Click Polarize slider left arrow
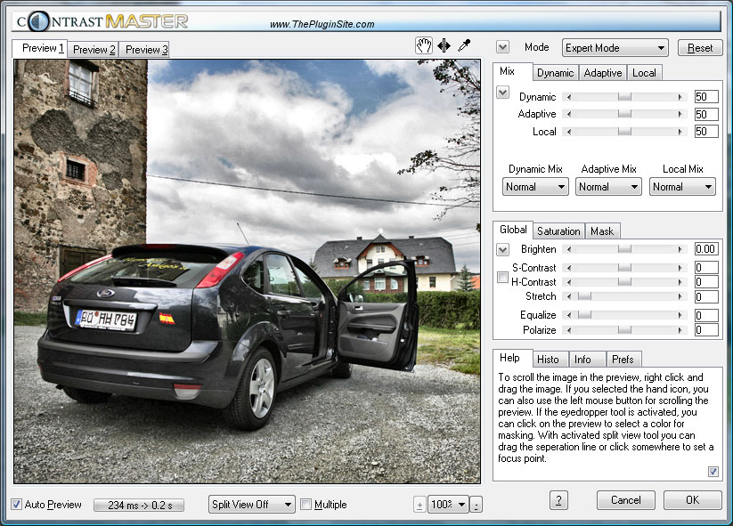Screen dimensions: 733x526 click(x=568, y=330)
